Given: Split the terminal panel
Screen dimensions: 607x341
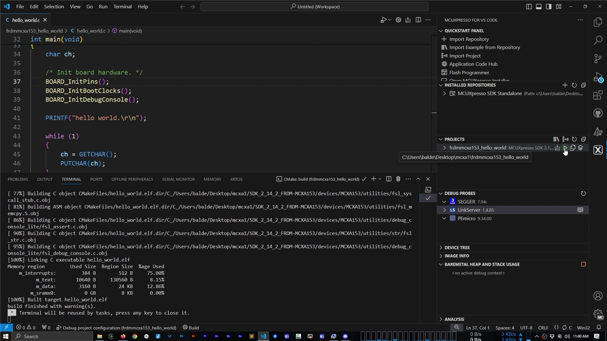Looking at the screenshot, I should 388,179.
